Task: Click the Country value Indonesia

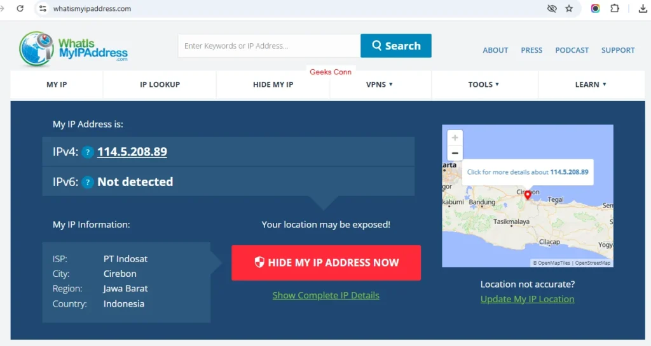Action: click(124, 303)
